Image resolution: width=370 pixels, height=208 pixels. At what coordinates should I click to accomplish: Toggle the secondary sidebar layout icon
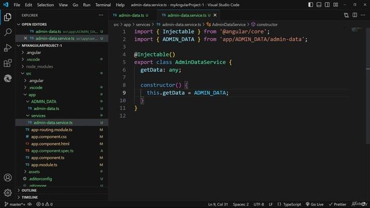coord(327,5)
